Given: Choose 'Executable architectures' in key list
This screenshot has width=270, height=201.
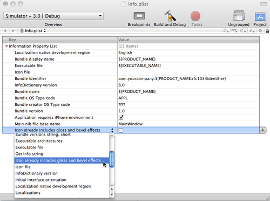Looking at the screenshot, I should (62, 141).
